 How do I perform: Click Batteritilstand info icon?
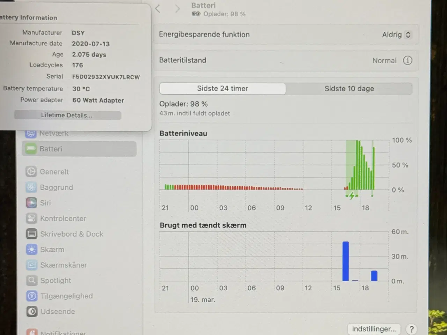(407, 60)
